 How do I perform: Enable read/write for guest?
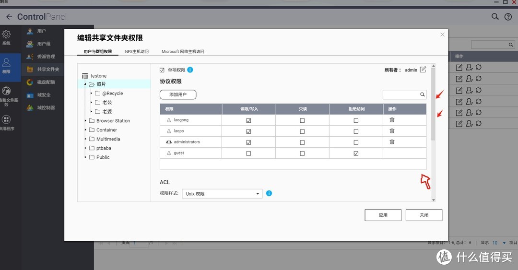(x=248, y=153)
